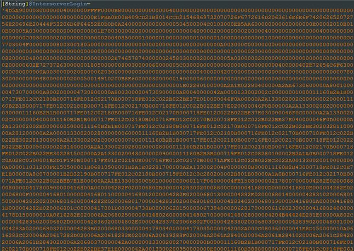Viewport: 354px width, 251px height.
Task: Click the line beginning E1B00000A8C07
Action: [178, 174]
